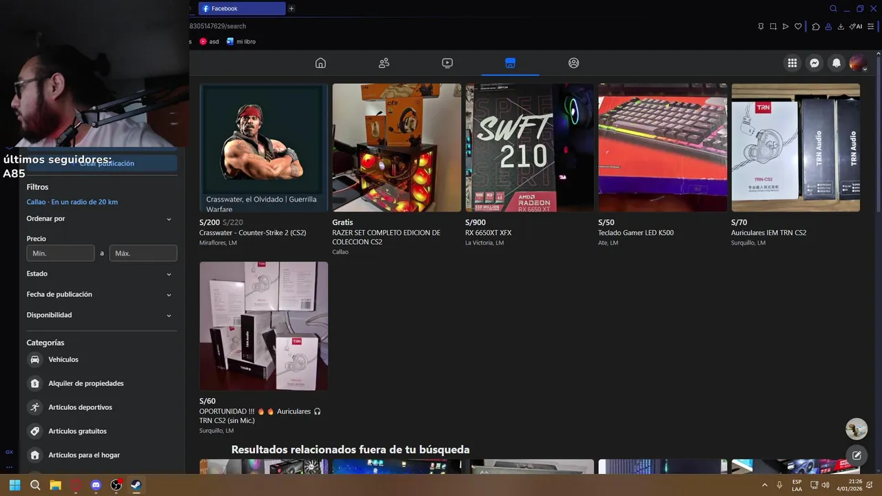Open File Explorer from taskbar

tap(55, 485)
